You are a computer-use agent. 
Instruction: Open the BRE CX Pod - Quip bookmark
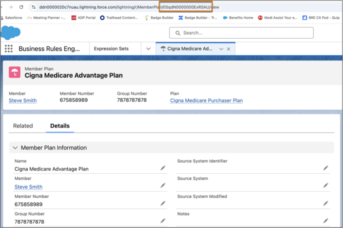(x=321, y=18)
